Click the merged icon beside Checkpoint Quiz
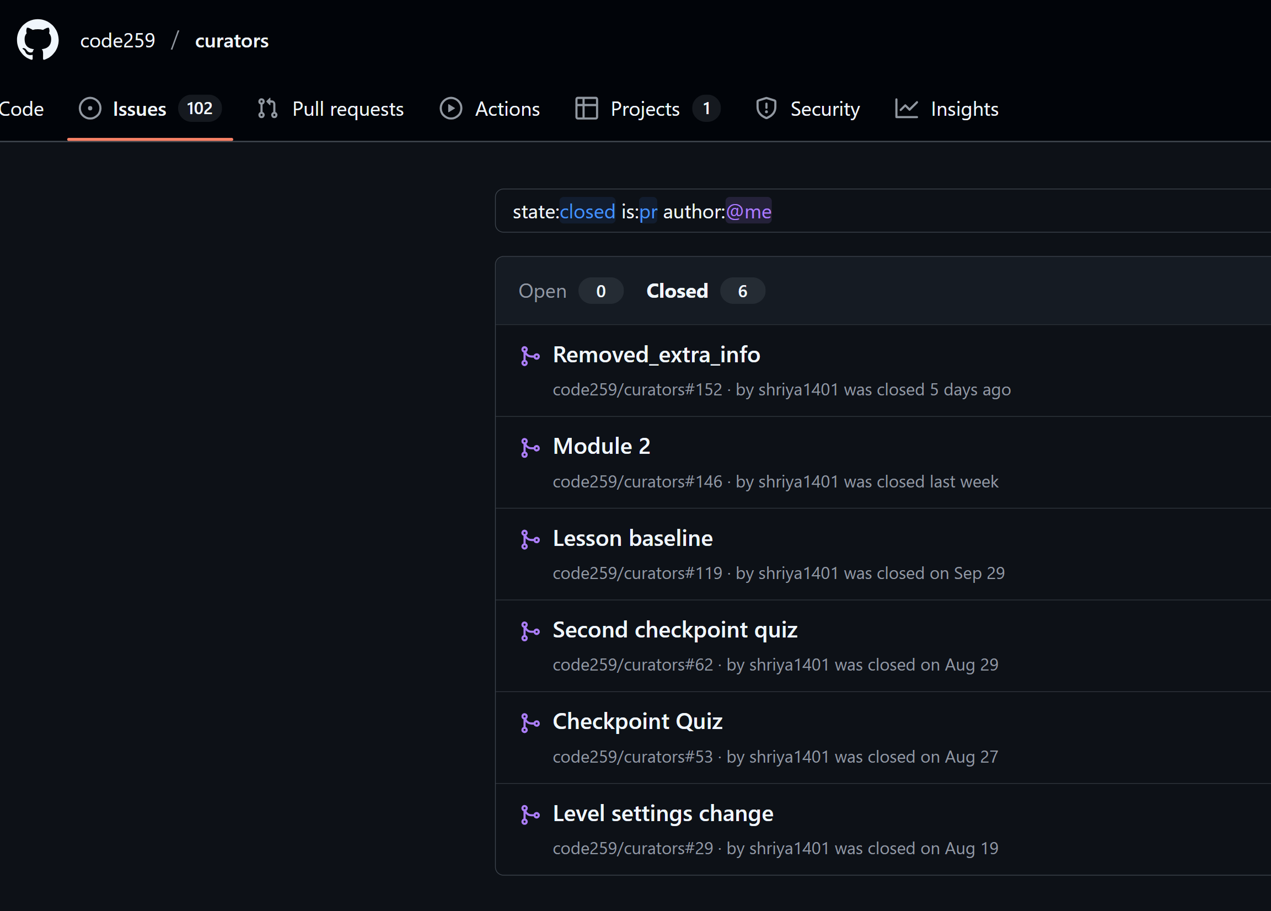 coord(530,724)
